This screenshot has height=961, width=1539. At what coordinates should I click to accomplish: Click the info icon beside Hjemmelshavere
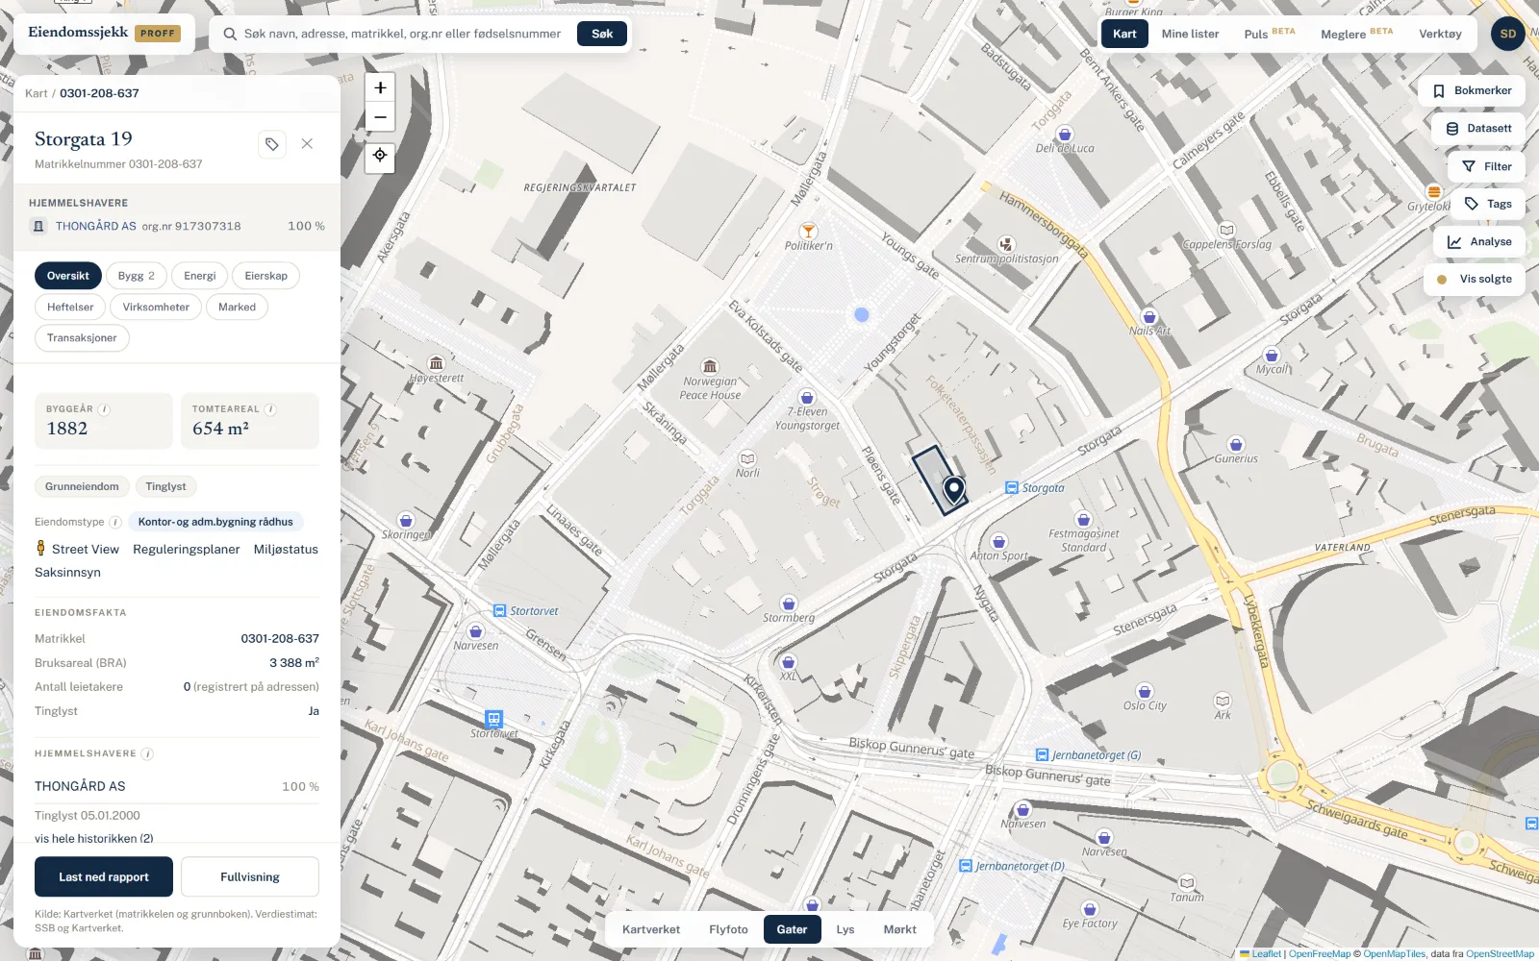click(x=147, y=753)
